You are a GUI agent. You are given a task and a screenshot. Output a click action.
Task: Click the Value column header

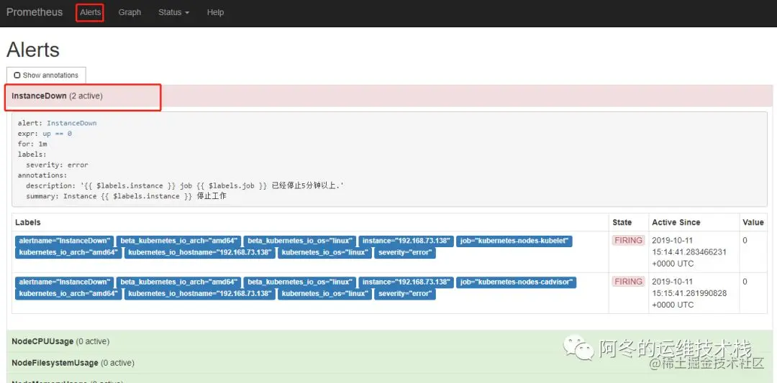click(753, 222)
